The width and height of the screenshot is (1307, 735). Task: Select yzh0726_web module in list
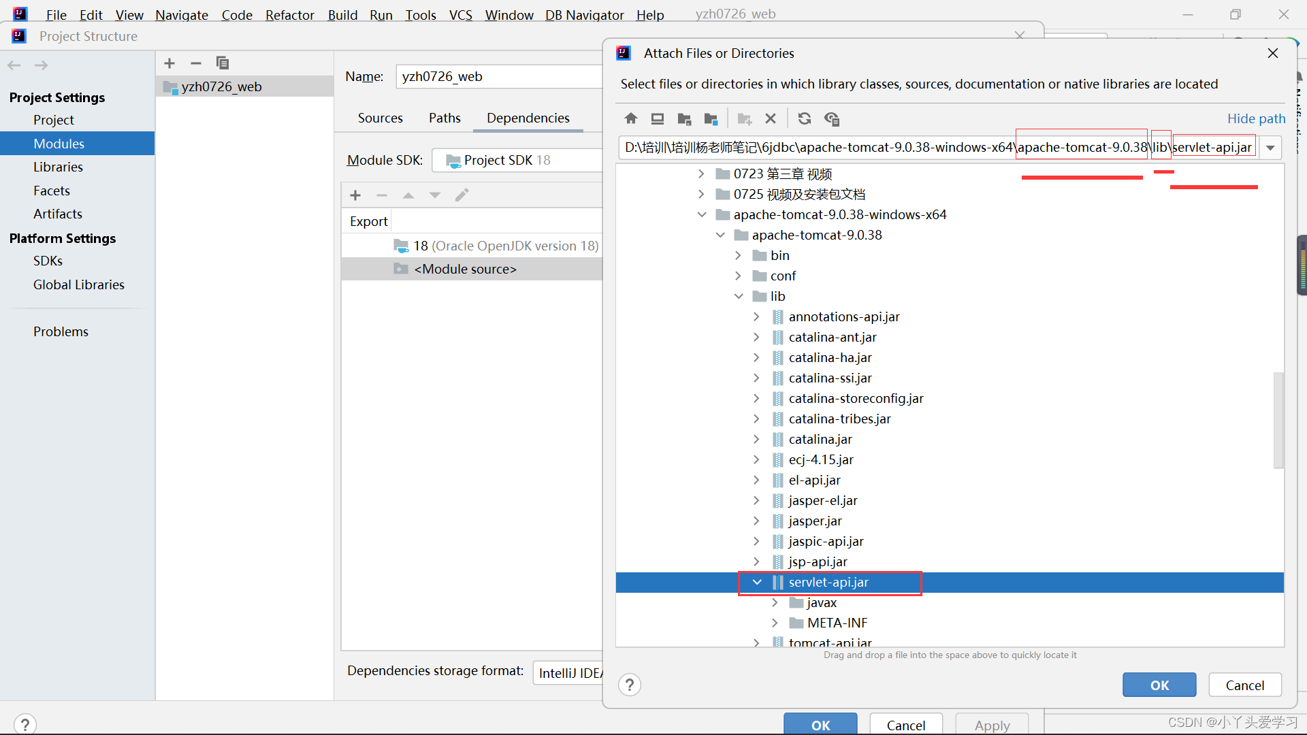tap(245, 86)
